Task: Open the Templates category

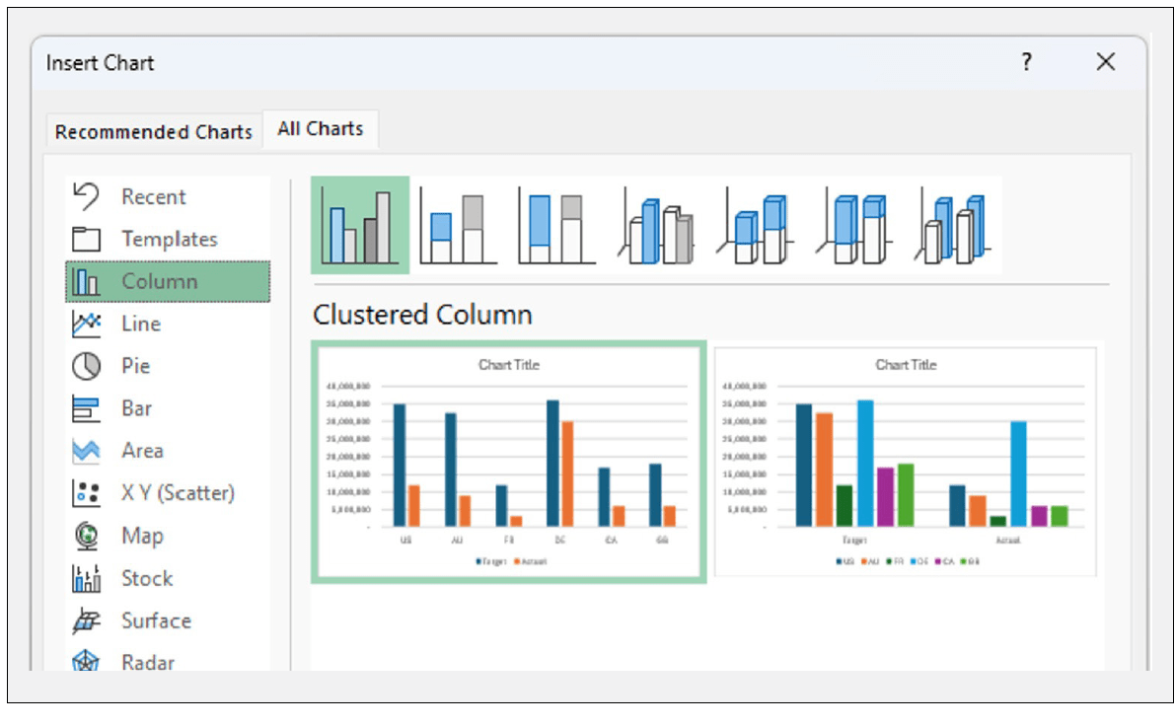Action: click(169, 238)
